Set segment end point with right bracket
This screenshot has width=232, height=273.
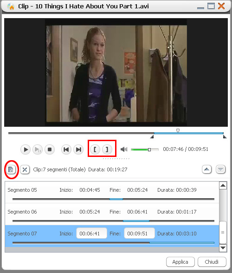[x=107, y=149]
